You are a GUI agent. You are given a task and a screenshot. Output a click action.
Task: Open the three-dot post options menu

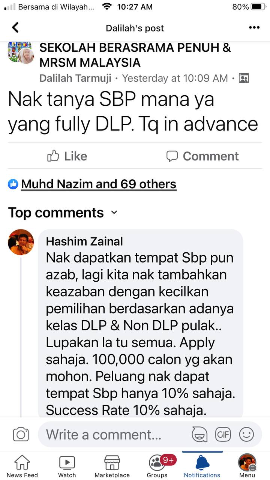pyautogui.click(x=254, y=28)
